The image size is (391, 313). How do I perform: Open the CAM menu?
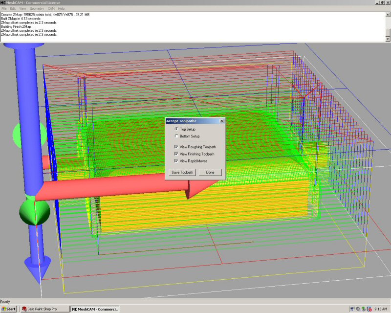51,9
